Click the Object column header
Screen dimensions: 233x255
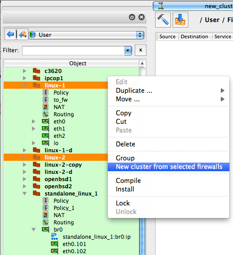[71, 63]
